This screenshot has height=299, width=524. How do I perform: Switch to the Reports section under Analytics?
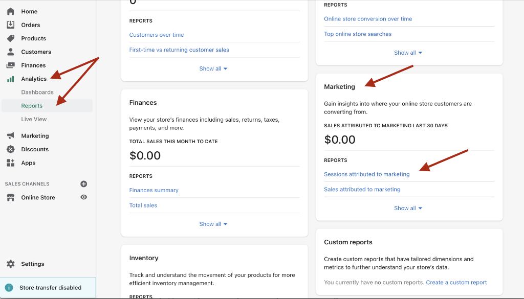[32, 105]
